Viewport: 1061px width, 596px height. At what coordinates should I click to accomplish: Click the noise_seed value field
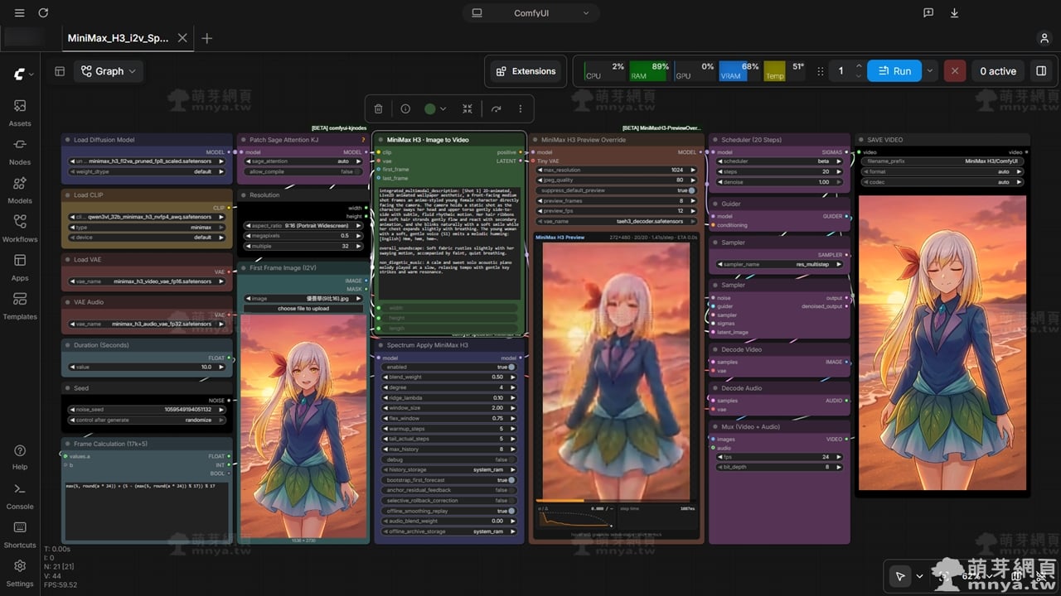[x=147, y=409]
